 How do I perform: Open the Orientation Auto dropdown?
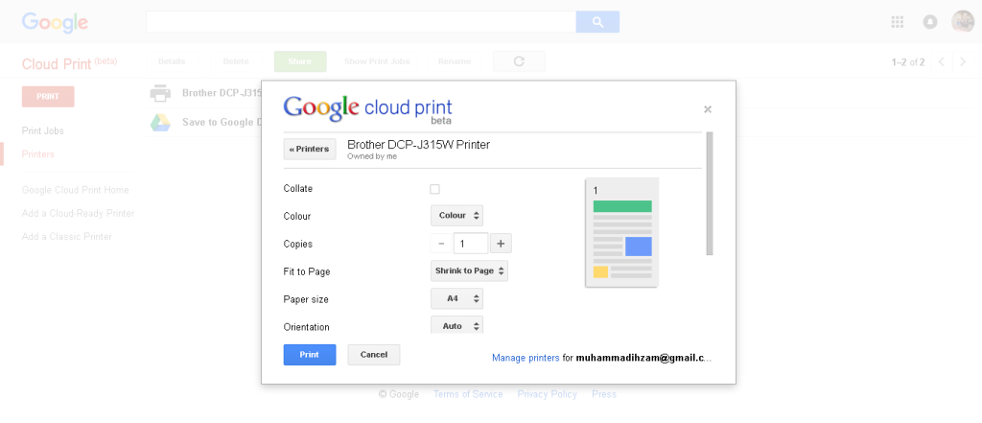[x=456, y=326]
